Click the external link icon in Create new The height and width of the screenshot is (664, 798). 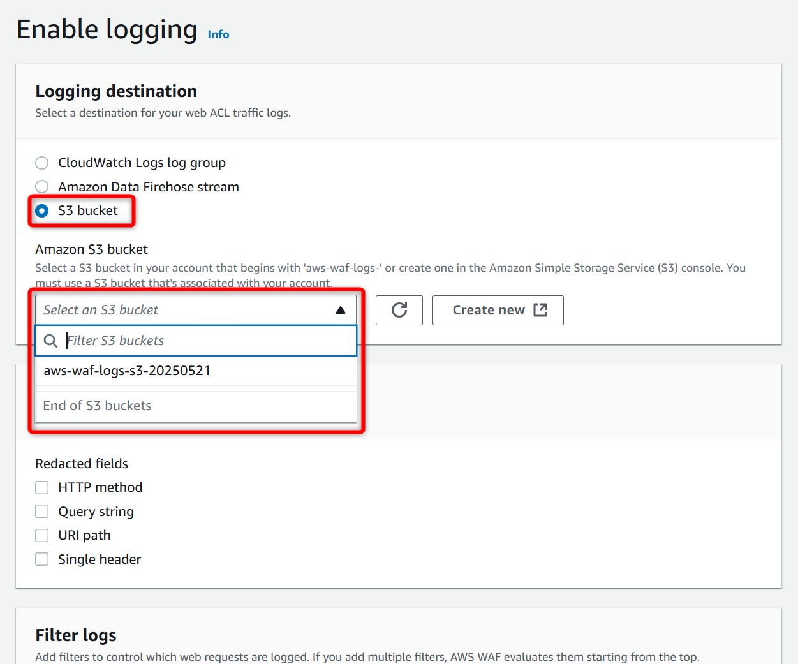coord(540,310)
